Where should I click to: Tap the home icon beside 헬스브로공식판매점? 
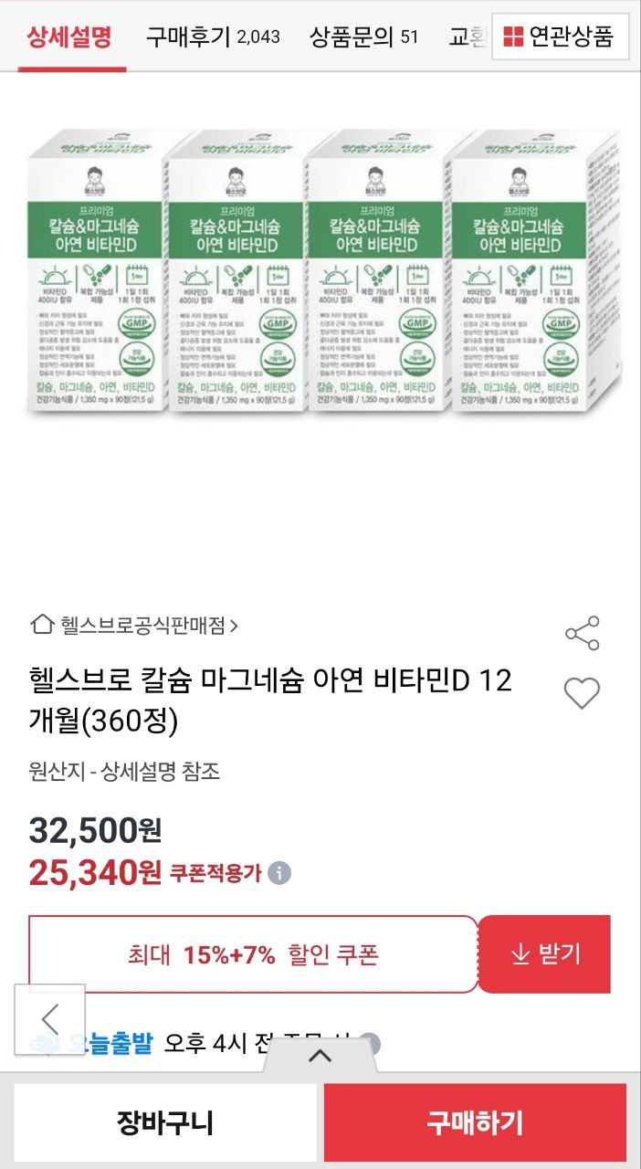(41, 625)
